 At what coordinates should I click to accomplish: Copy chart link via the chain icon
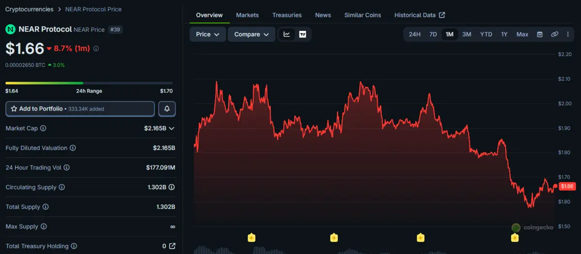click(x=555, y=34)
